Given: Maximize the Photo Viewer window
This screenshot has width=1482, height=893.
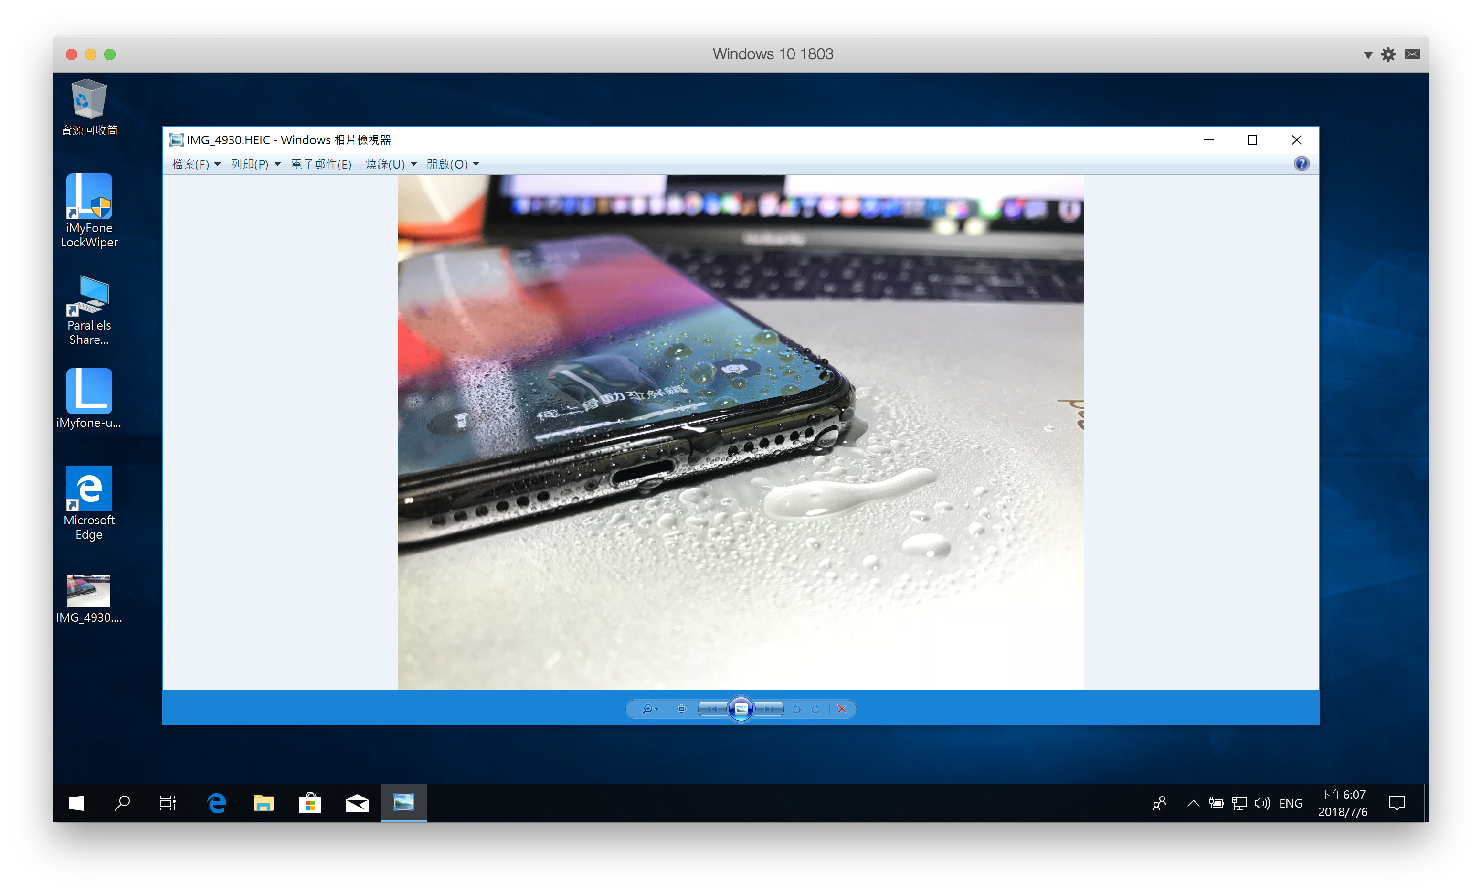Looking at the screenshot, I should pyautogui.click(x=1252, y=139).
